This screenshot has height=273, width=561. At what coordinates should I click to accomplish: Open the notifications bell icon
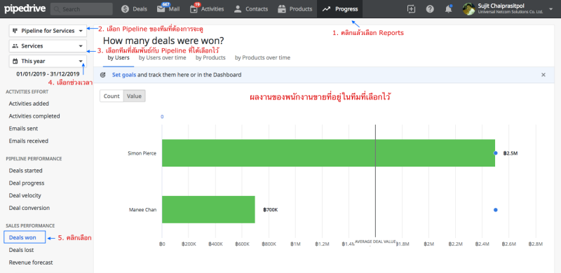pyautogui.click(x=448, y=9)
